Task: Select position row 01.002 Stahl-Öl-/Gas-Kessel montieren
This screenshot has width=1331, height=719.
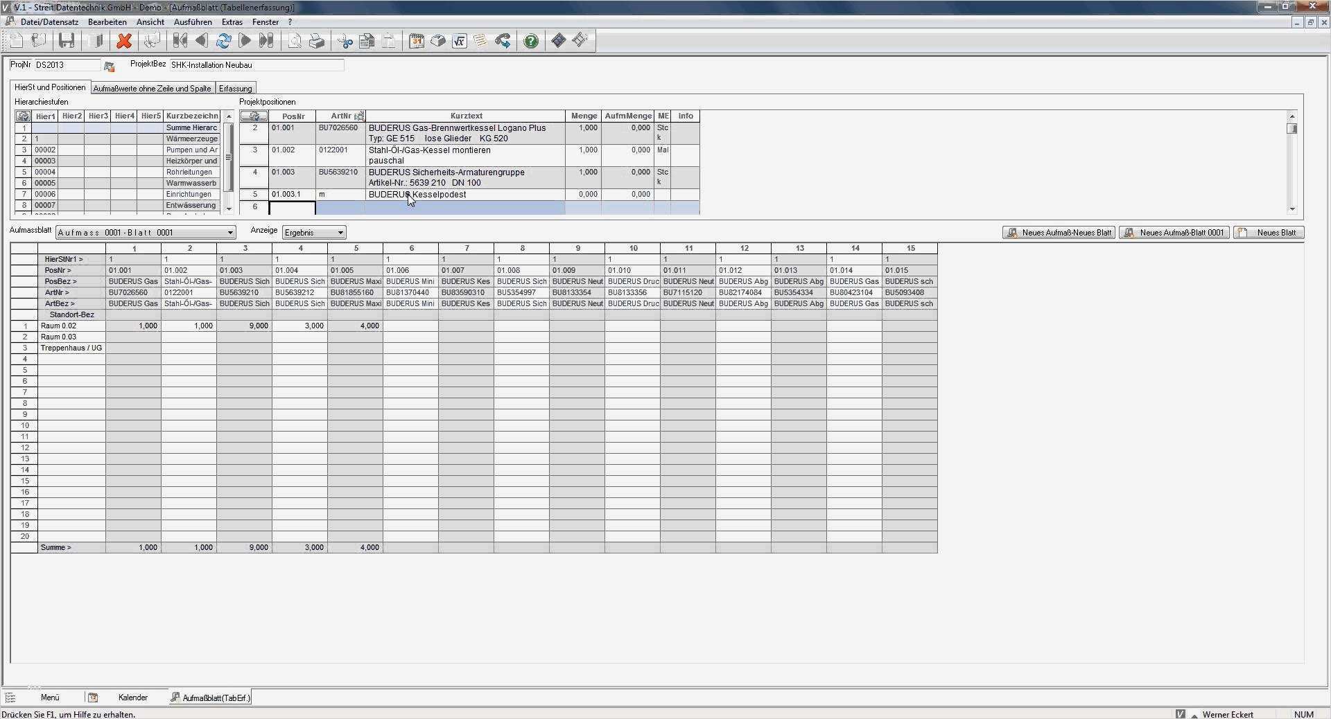Action: click(x=469, y=155)
